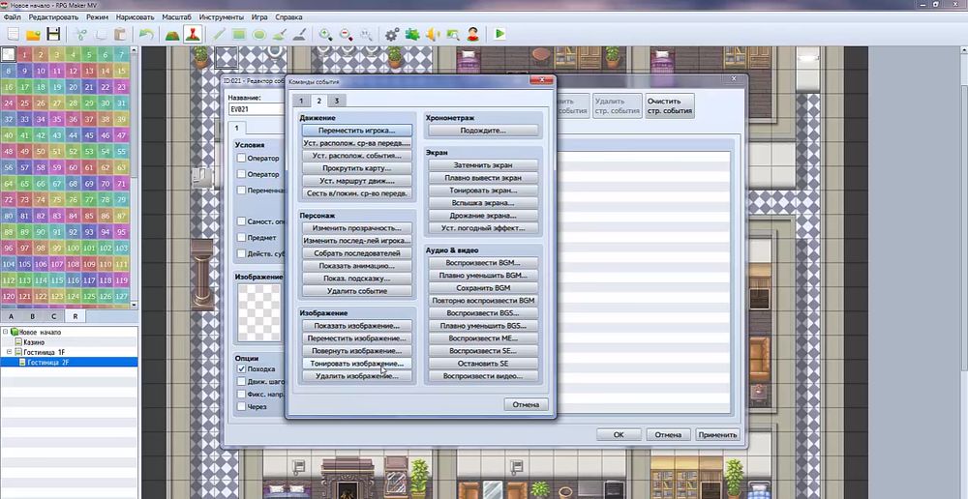Enable the Фикс. напр option checkbox
This screenshot has width=968, height=499.
[x=241, y=395]
